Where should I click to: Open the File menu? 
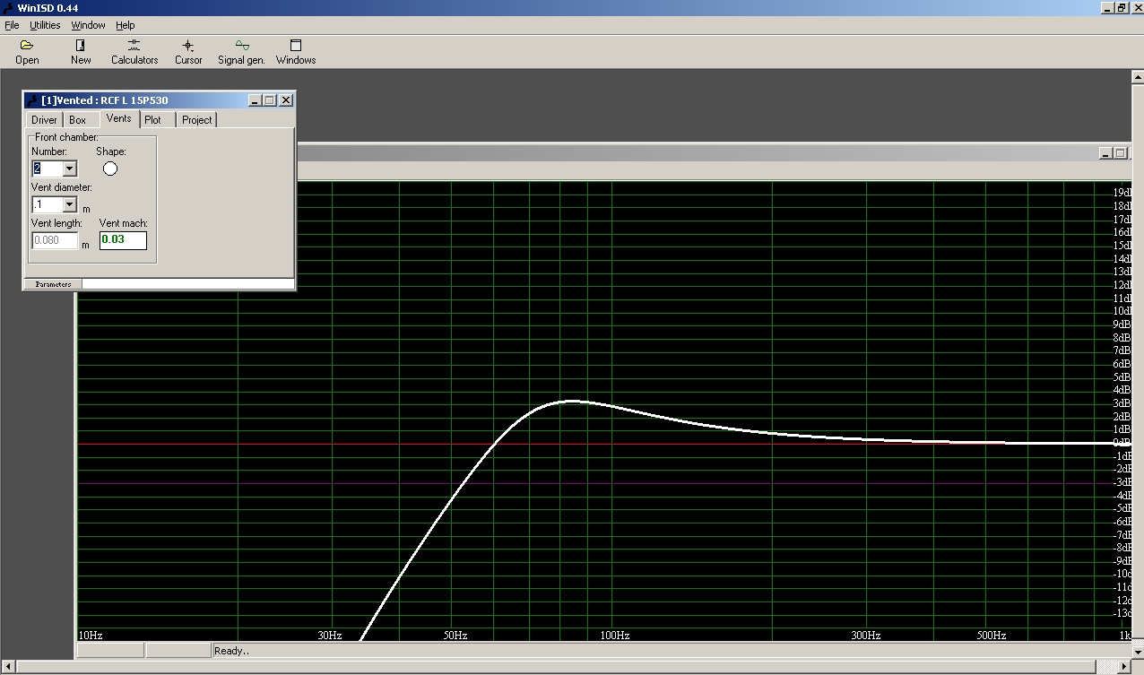(12, 25)
